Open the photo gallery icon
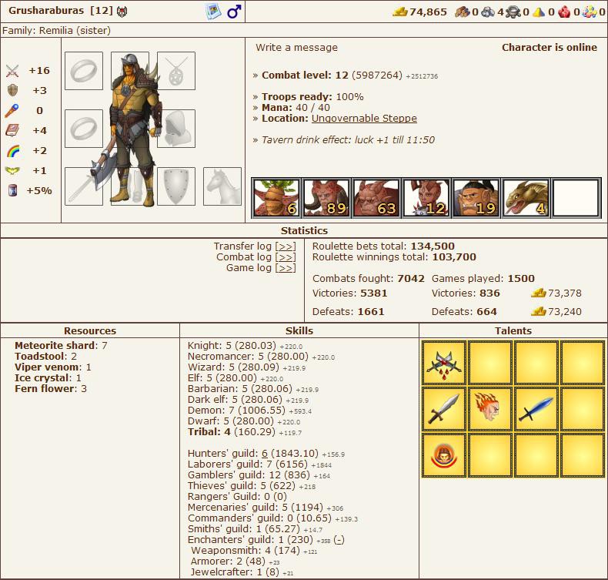Image resolution: width=608 pixels, height=580 pixels. click(x=213, y=12)
